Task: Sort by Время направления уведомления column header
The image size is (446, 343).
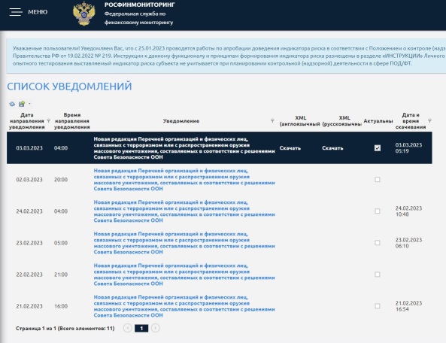Action: pos(72,121)
